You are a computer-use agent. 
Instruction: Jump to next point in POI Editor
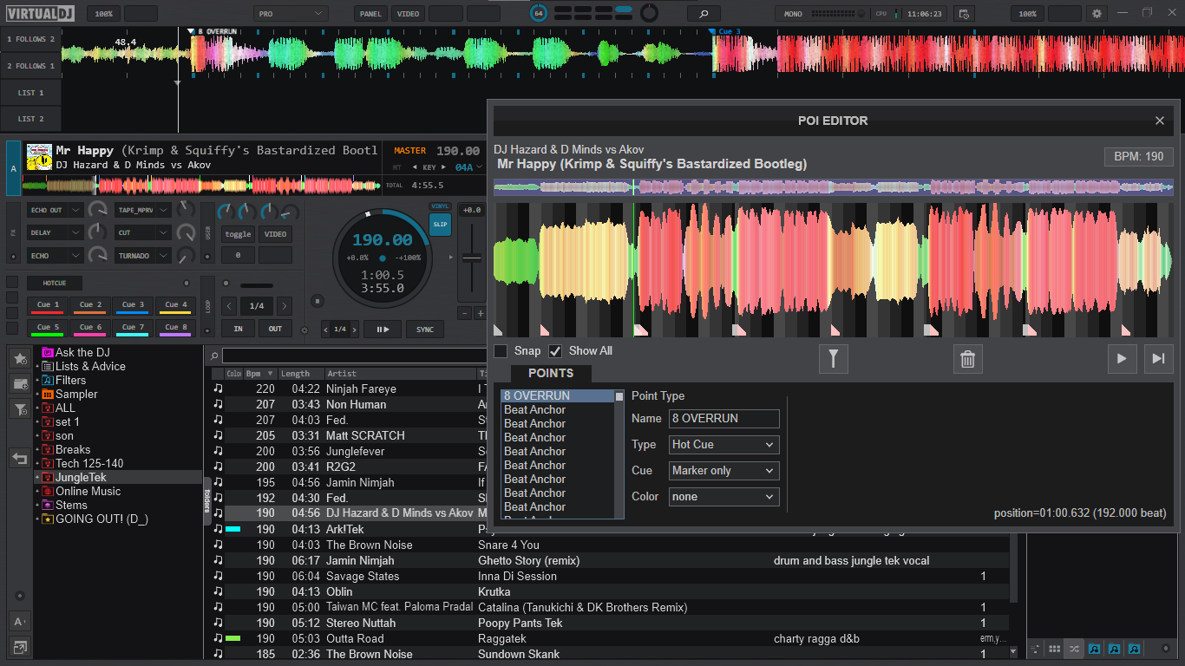[x=1158, y=358]
